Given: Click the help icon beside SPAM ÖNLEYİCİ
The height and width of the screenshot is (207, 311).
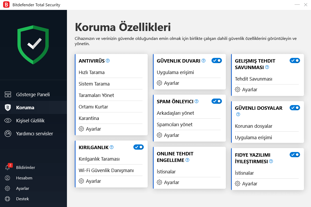Looking at the screenshot, I should (x=197, y=101).
